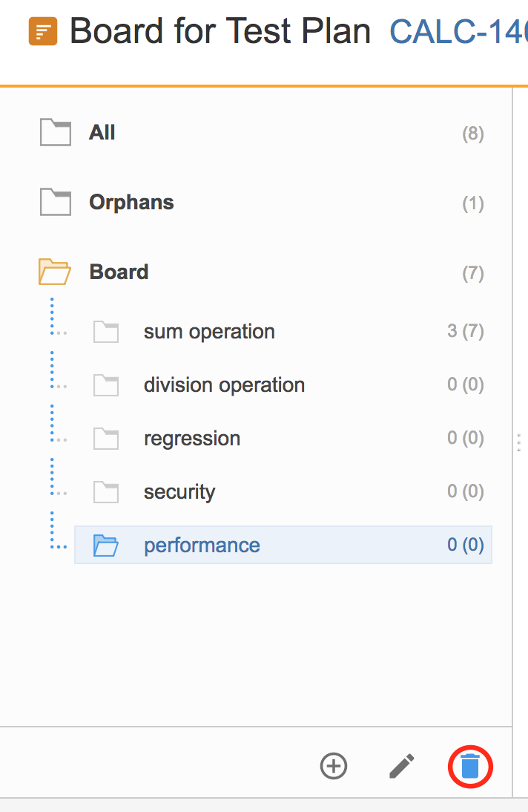Click the sum operation folder icon

[106, 332]
